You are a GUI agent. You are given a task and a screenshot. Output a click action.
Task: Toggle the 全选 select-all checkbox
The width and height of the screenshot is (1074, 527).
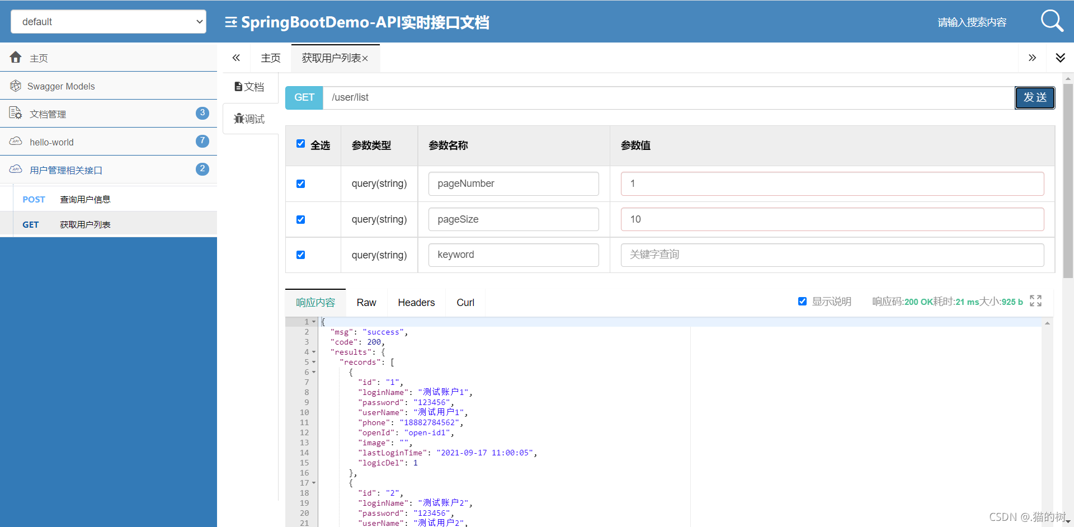click(300, 144)
